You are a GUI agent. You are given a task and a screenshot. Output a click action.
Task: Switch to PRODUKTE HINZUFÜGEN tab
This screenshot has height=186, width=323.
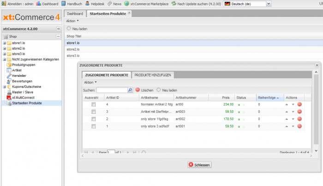click(153, 75)
